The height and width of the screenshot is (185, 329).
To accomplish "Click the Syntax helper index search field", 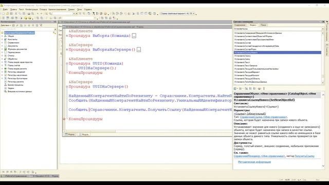I will [x=278, y=29].
